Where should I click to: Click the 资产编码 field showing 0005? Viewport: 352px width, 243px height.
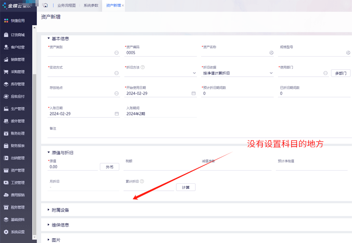(x=161, y=53)
